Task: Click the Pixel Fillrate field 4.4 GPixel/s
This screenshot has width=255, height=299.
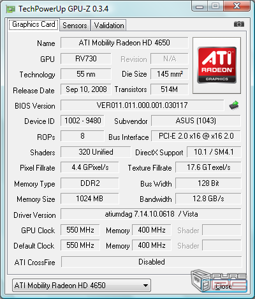Action: click(90, 167)
